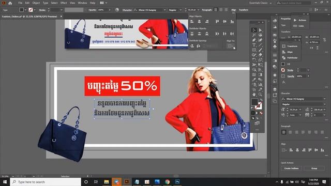Open kerning Auto dropdown in Properties
Viewport: 331px width, 186px height.
(x=300, y=115)
